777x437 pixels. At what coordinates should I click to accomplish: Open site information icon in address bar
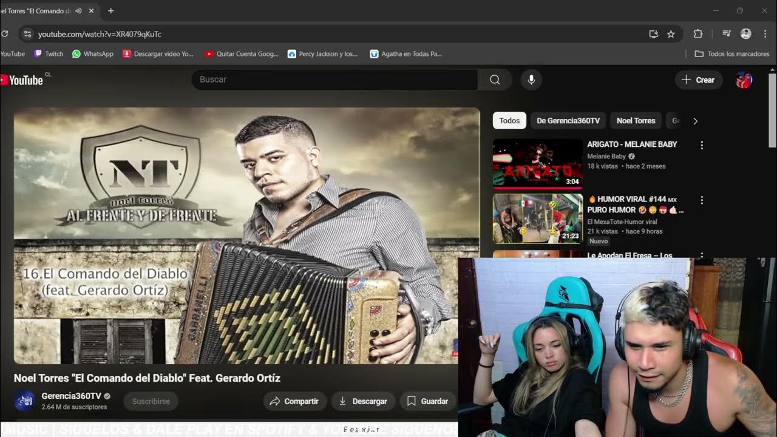27,34
